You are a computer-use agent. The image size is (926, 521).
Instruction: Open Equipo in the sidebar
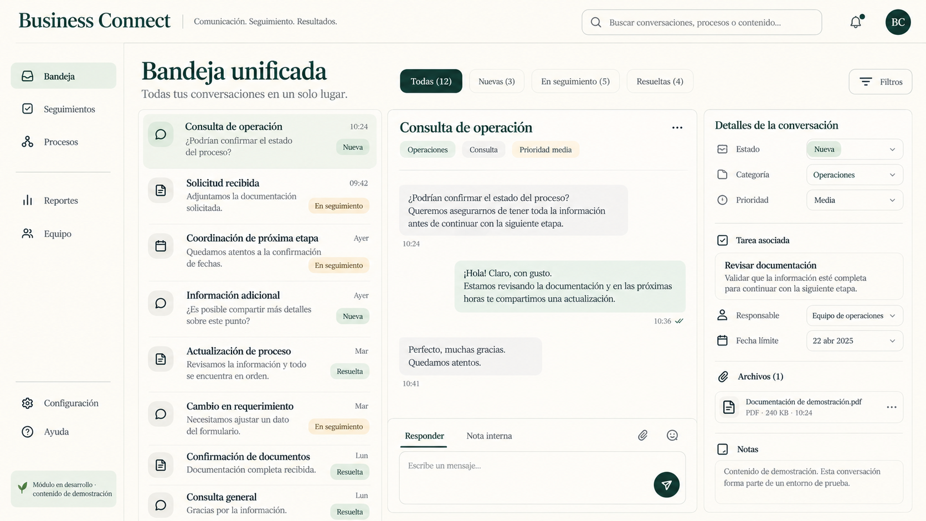coord(64,234)
